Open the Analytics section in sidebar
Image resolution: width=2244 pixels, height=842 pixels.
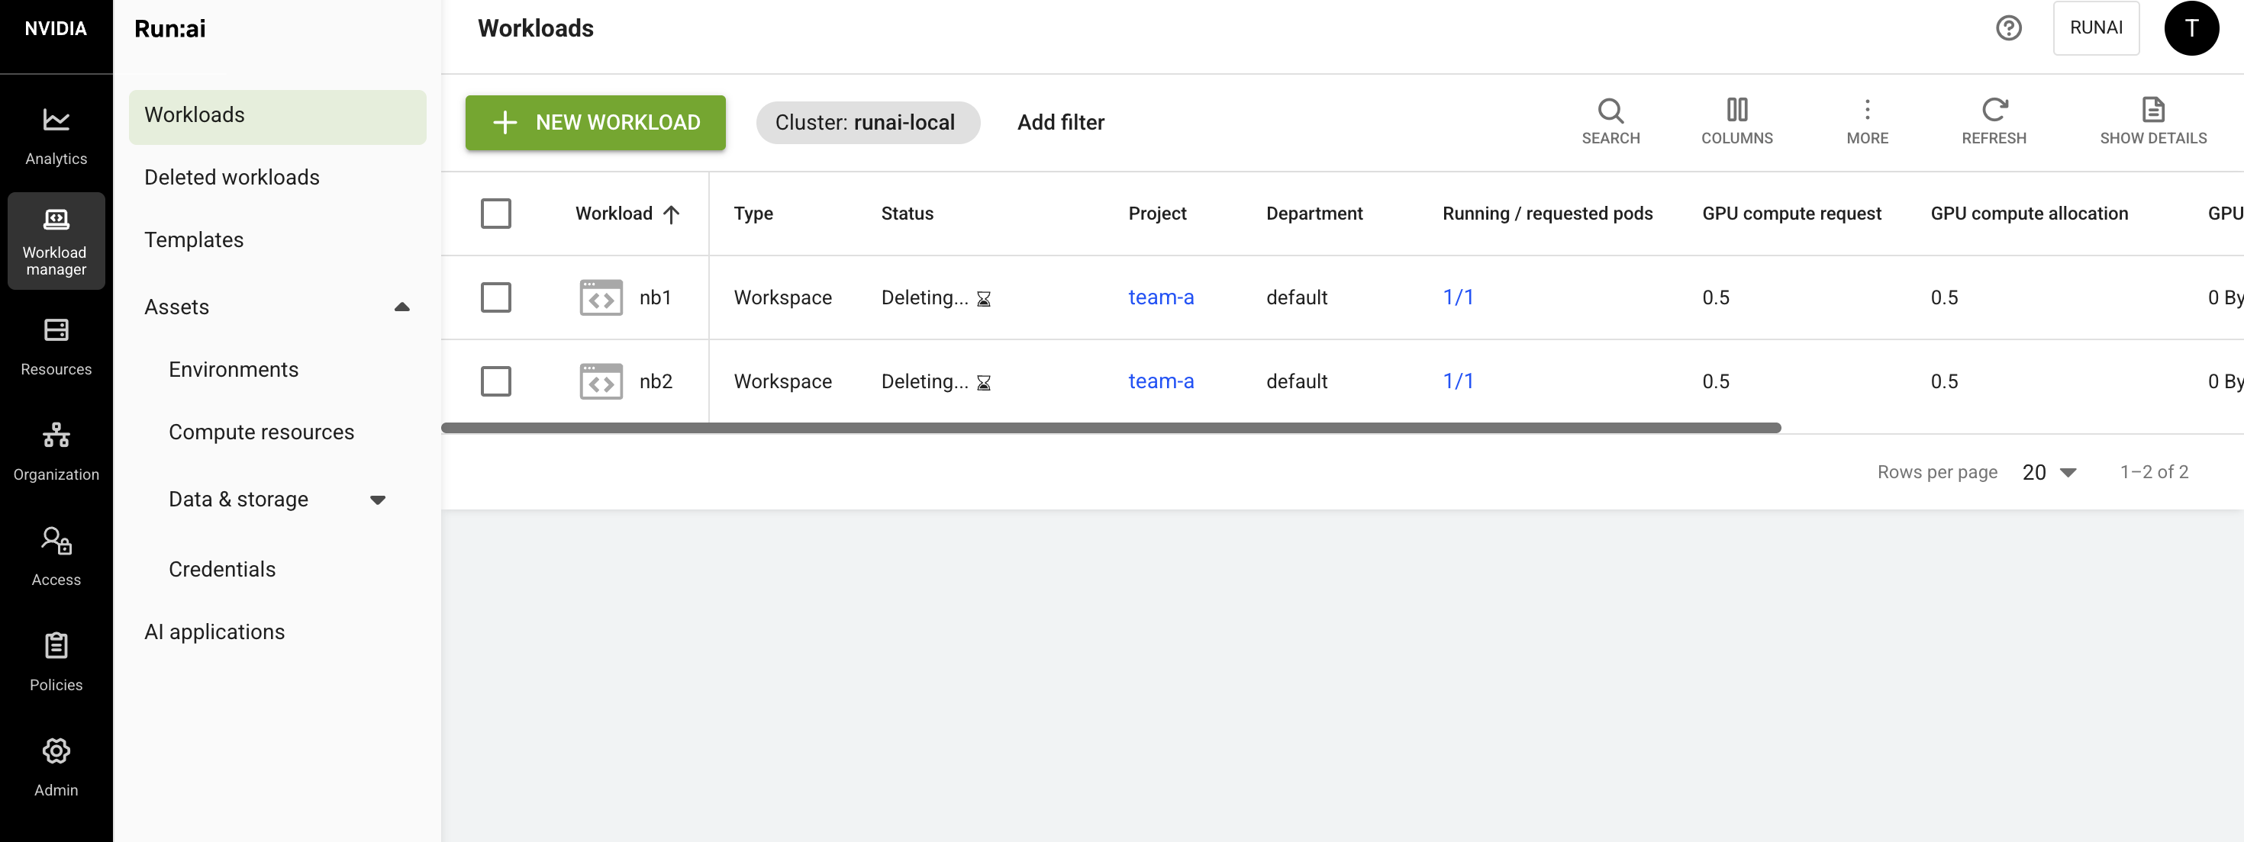click(x=56, y=136)
